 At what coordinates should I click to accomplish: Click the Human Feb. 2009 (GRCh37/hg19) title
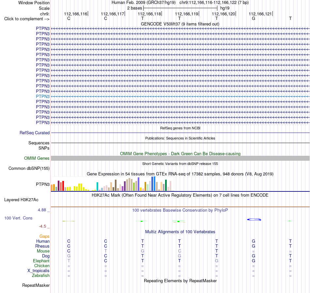tap(143, 3)
